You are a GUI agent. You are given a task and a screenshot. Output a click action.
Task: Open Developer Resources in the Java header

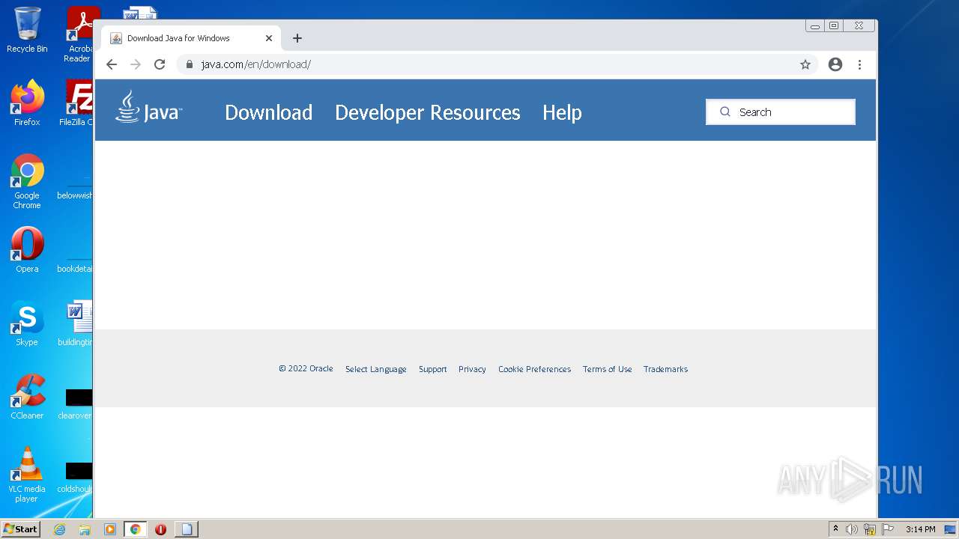(427, 112)
